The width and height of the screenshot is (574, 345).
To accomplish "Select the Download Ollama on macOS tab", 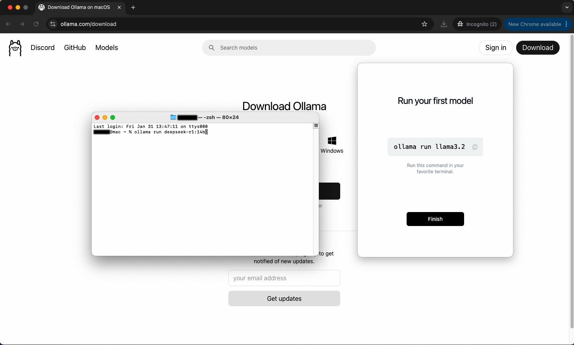I will [80, 7].
